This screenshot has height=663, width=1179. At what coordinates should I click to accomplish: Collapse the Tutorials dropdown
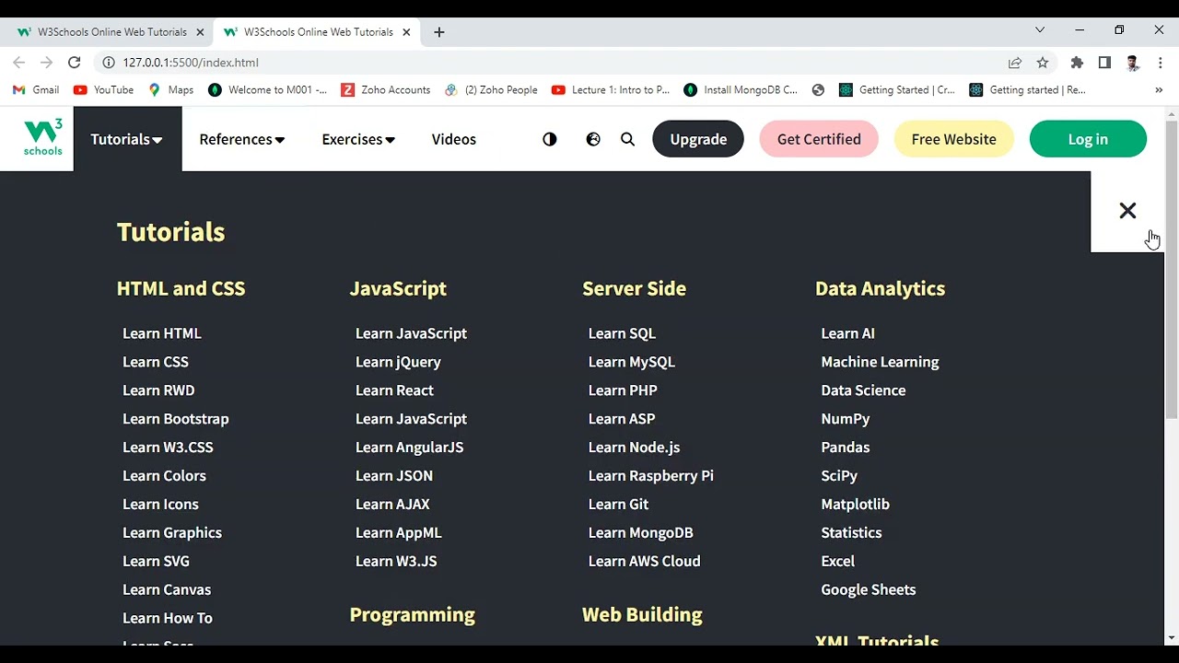pos(127,139)
